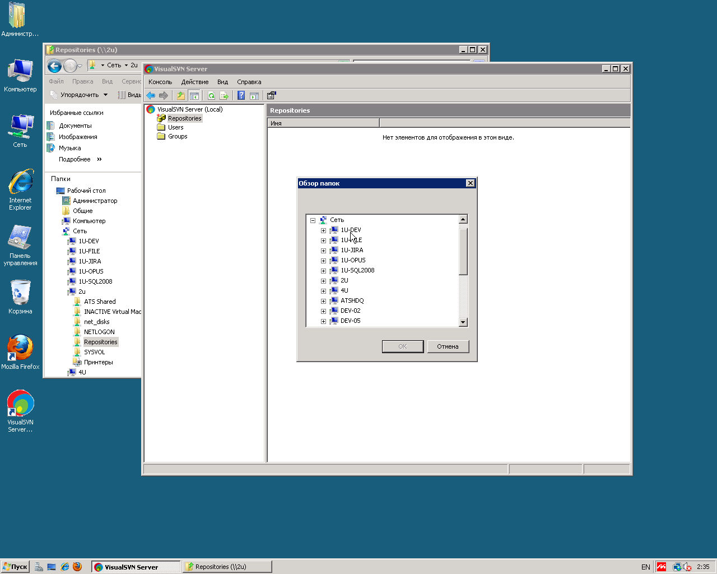The image size is (717, 574).
Task: Click EN language indicator in tray
Action: 645,567
